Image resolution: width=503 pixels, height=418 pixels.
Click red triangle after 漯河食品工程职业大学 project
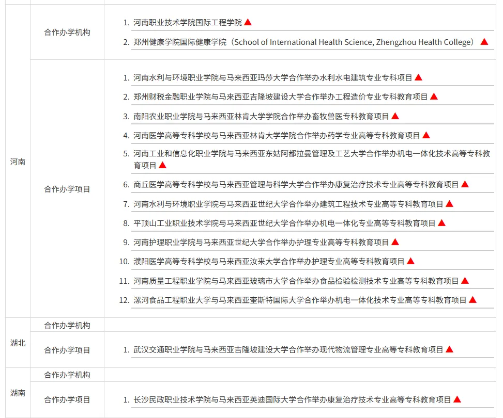pyautogui.click(x=473, y=300)
